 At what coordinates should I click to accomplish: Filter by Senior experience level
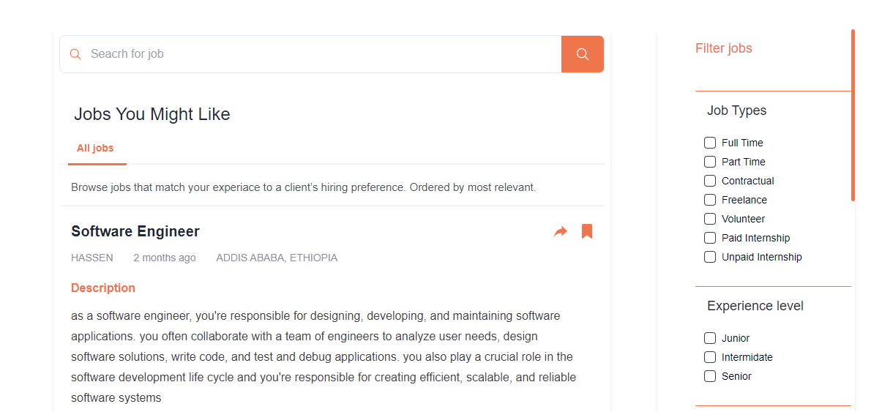pos(710,376)
